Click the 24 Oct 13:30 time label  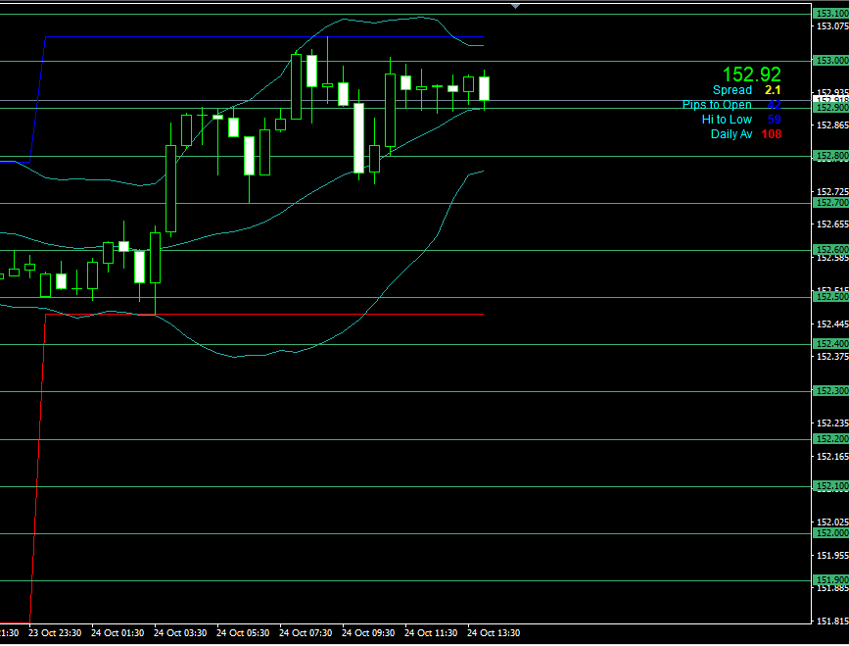tap(493, 633)
